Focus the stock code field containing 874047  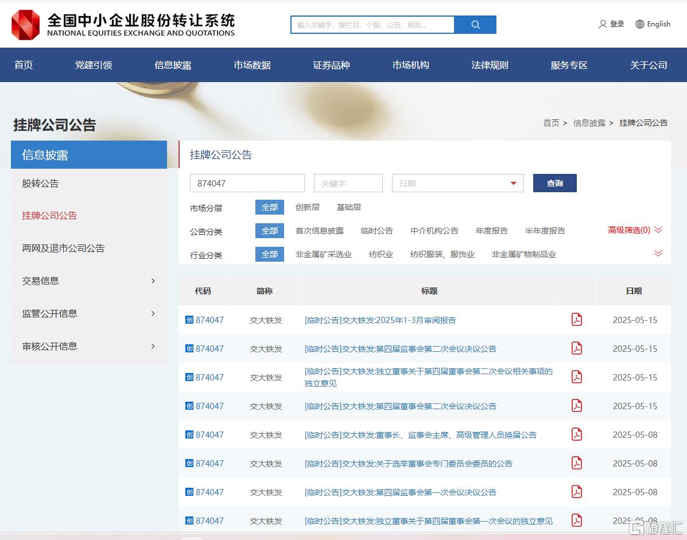(x=247, y=183)
